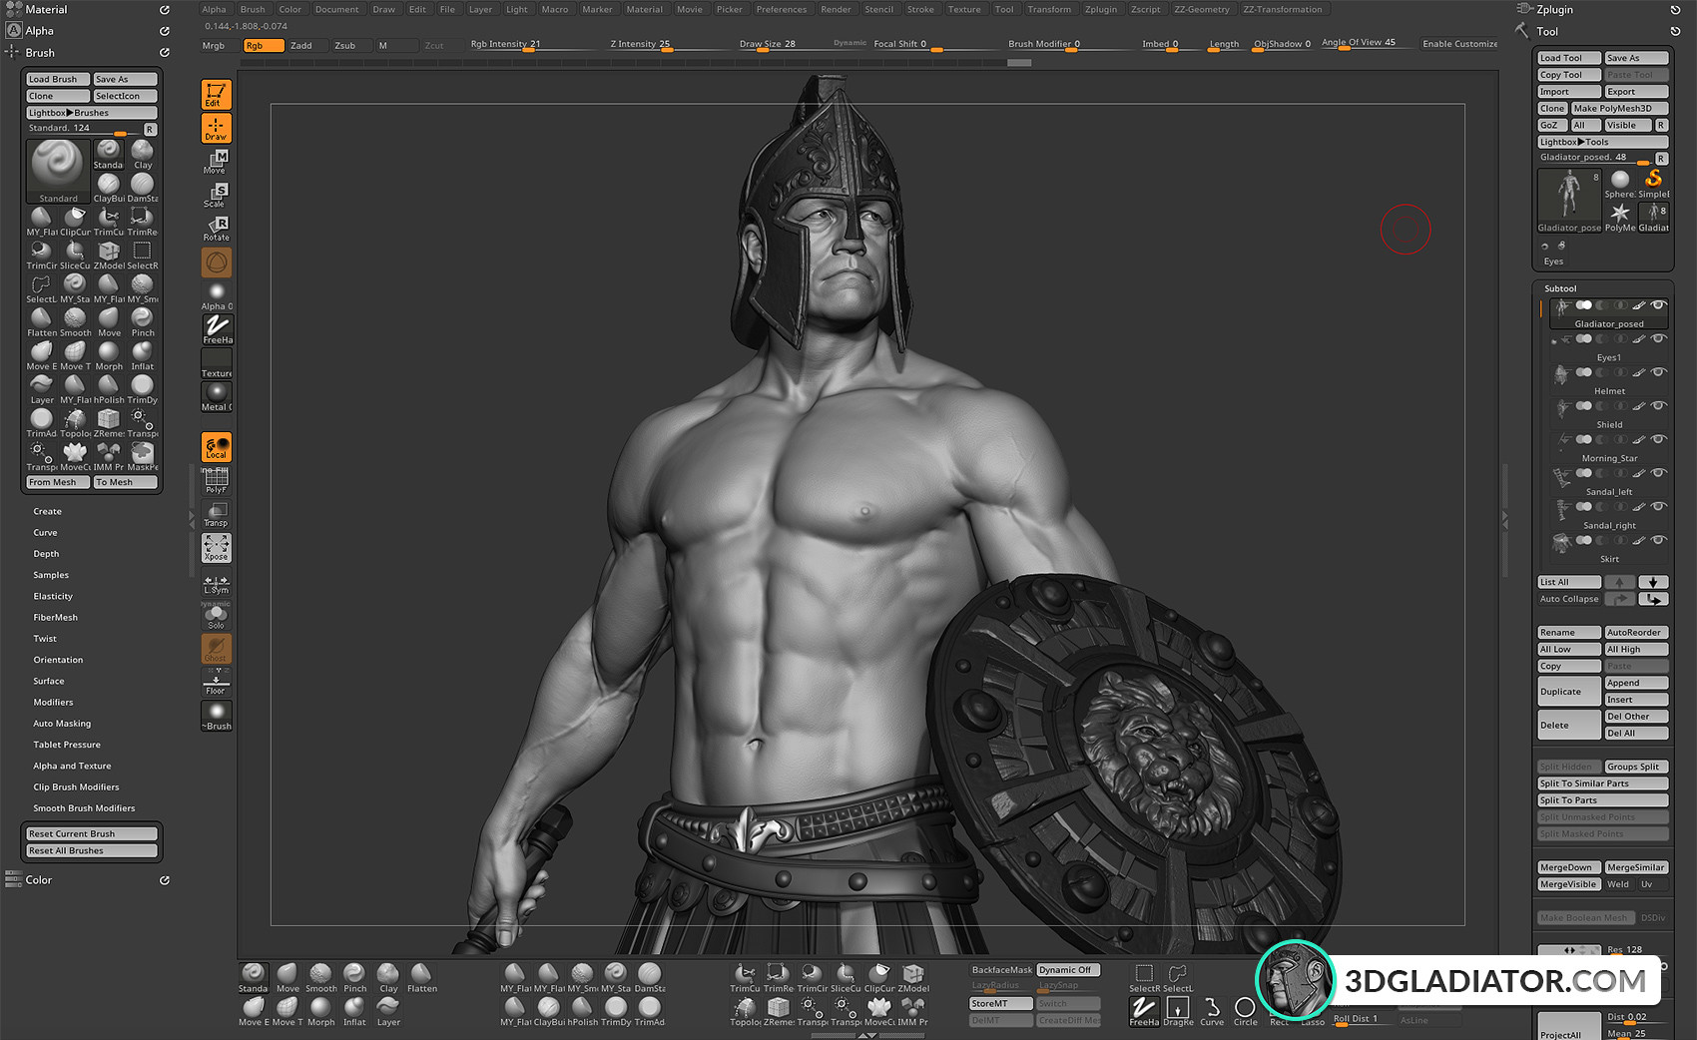Screen dimensions: 1697x1040
Task: Open the Zplugin menu
Action: click(1101, 9)
